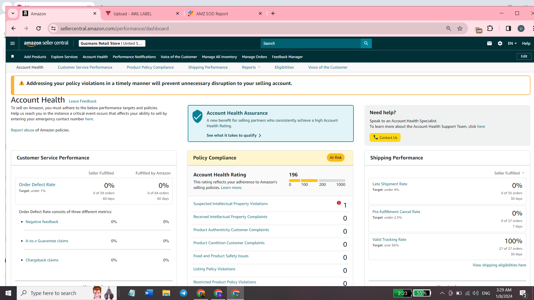Viewport: 534px width, 300px height.
Task: Open the Extensions puzzle icon
Action: (490, 28)
